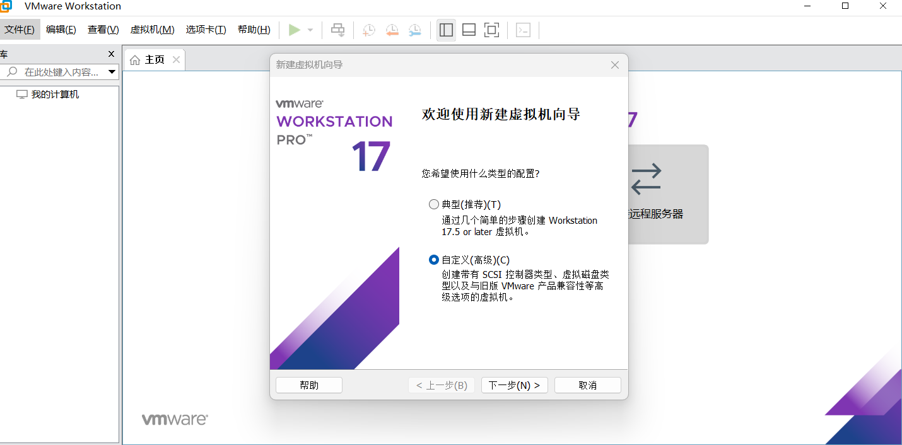Viewport: 902px width, 445px height.
Task: Close the 新建虚拟机向导 dialog
Action: point(615,65)
